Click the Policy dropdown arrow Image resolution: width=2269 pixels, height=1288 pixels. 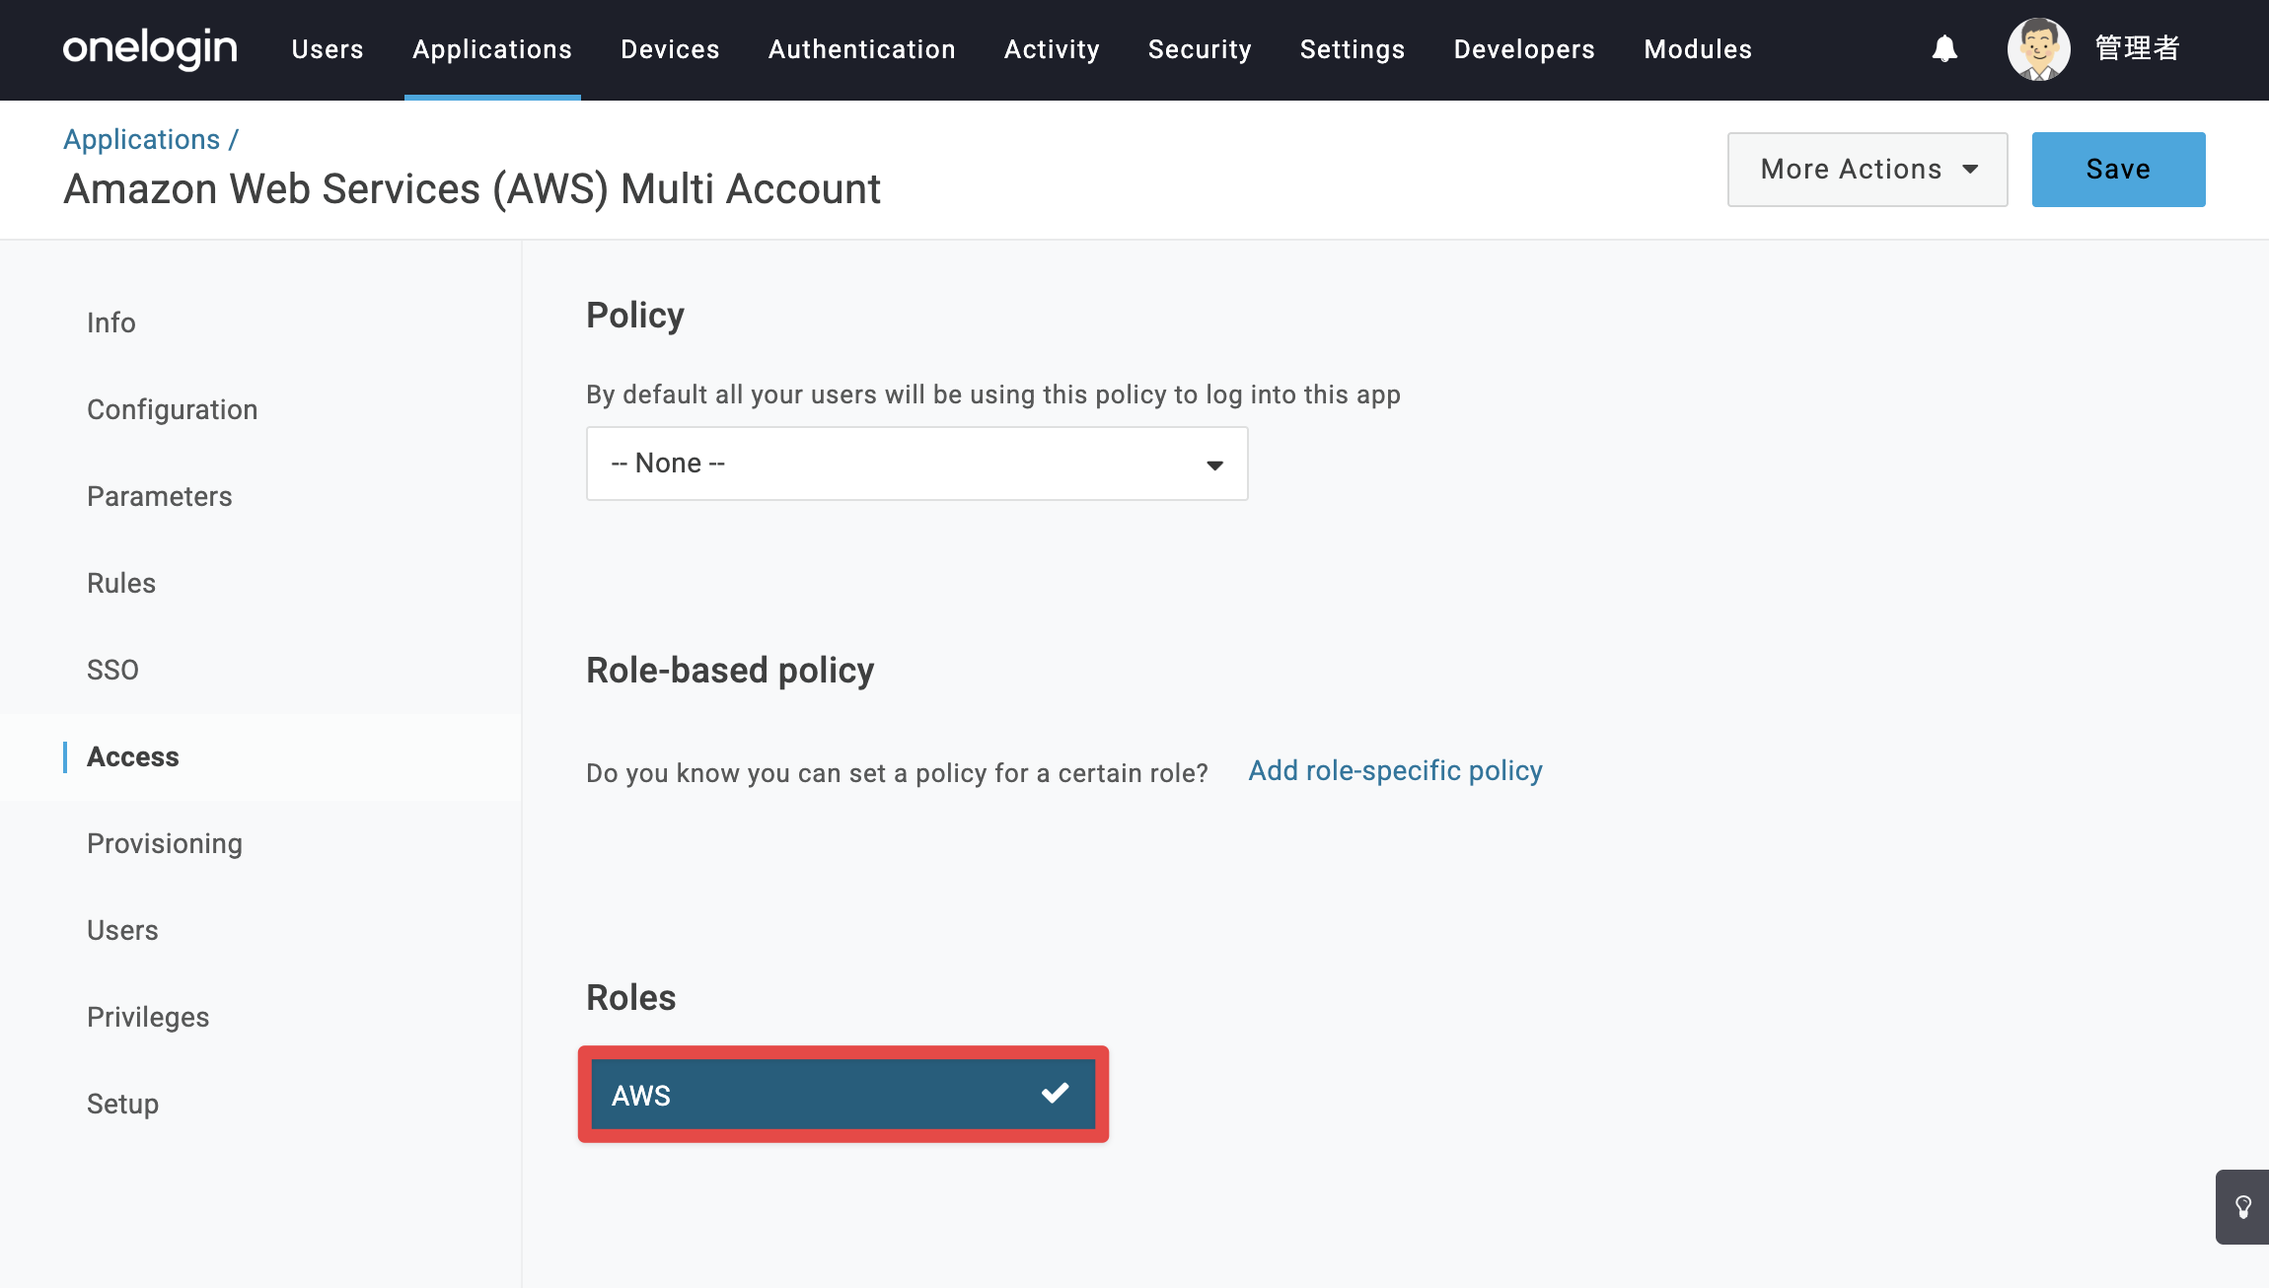click(x=1215, y=465)
